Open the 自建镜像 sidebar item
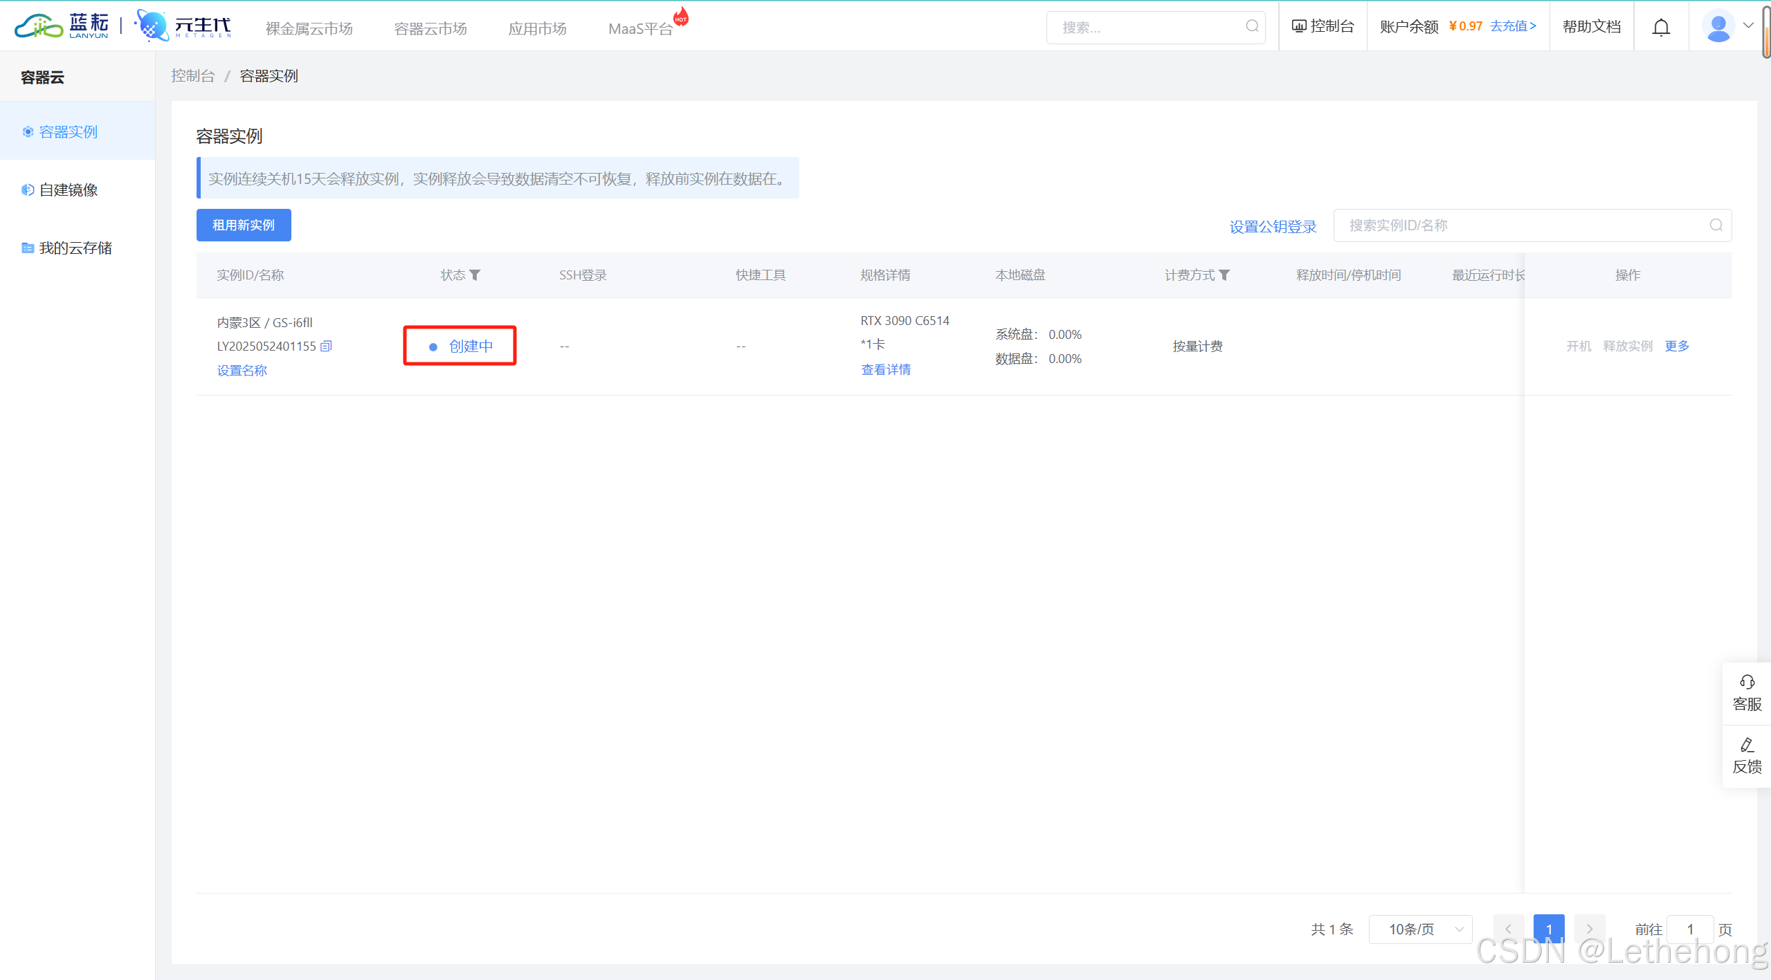This screenshot has height=980, width=1771. coord(68,189)
